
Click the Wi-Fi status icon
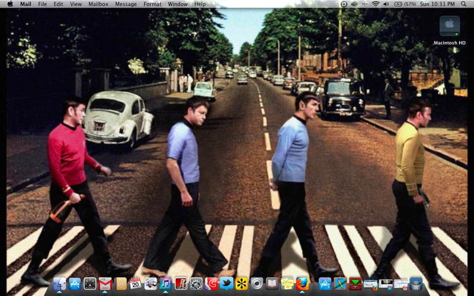(376, 4)
